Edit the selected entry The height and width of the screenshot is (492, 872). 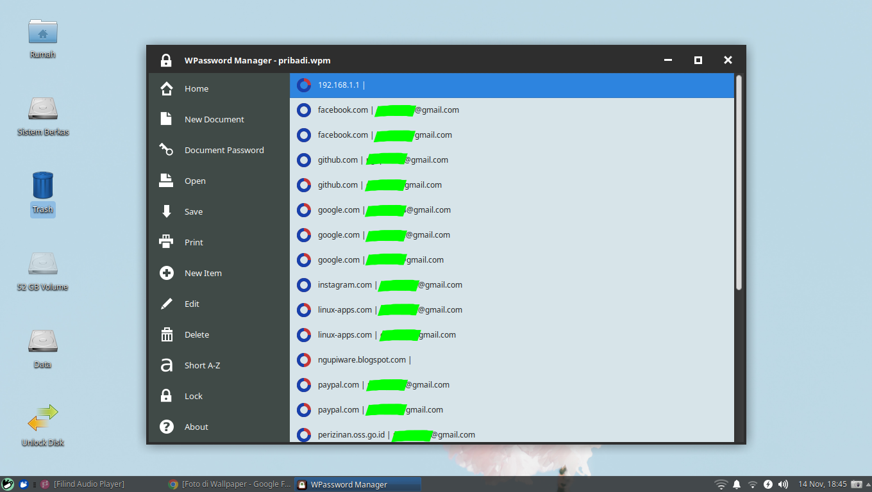click(x=219, y=304)
